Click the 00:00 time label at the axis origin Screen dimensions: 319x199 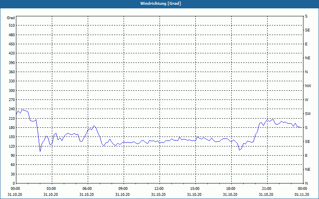click(15, 189)
